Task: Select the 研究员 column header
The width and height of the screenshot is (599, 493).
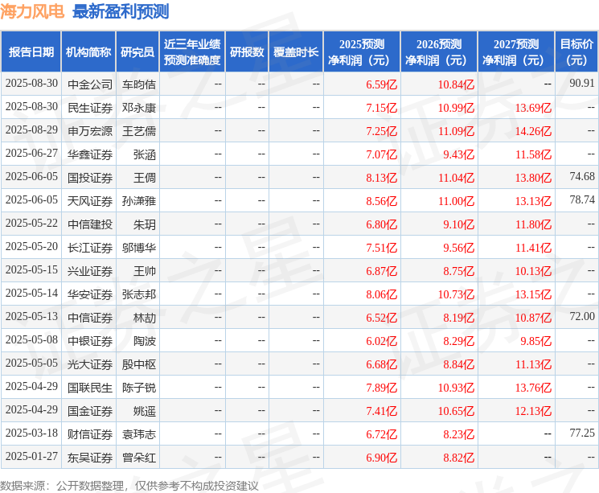Action: (x=137, y=52)
